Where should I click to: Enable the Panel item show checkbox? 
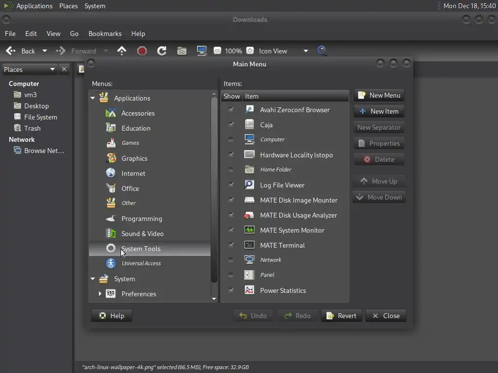(x=231, y=275)
